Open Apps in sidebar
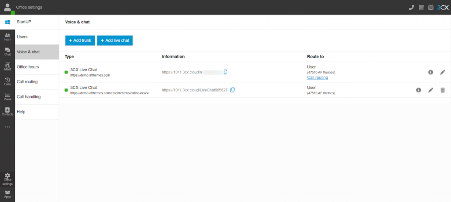This screenshot has width=451, height=202. click(x=7, y=194)
